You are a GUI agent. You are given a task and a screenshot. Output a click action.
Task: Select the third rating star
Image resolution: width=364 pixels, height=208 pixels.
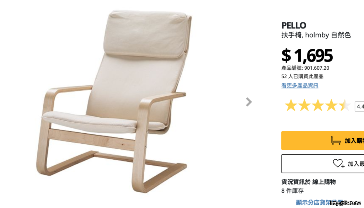pos(318,105)
